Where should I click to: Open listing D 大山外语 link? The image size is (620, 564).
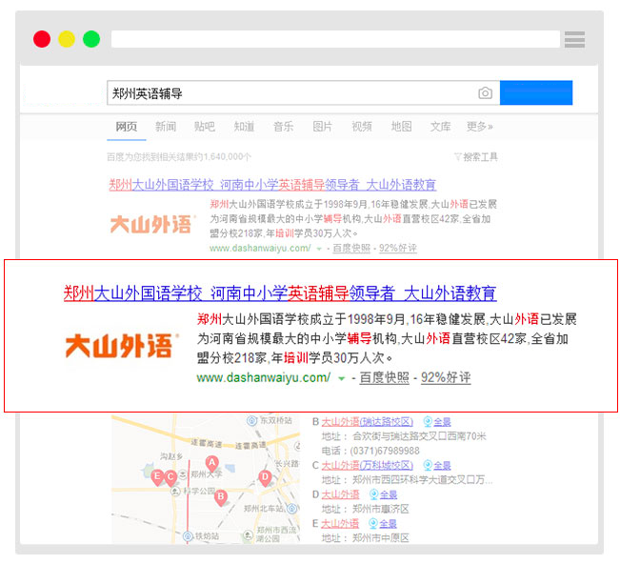pyautogui.click(x=340, y=494)
